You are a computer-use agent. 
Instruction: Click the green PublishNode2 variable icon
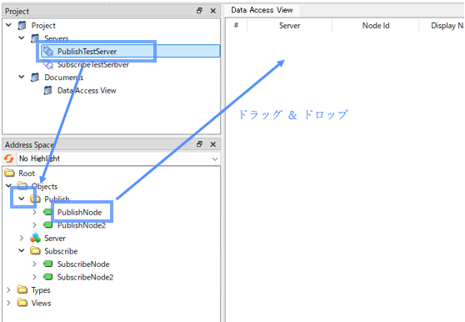48,225
